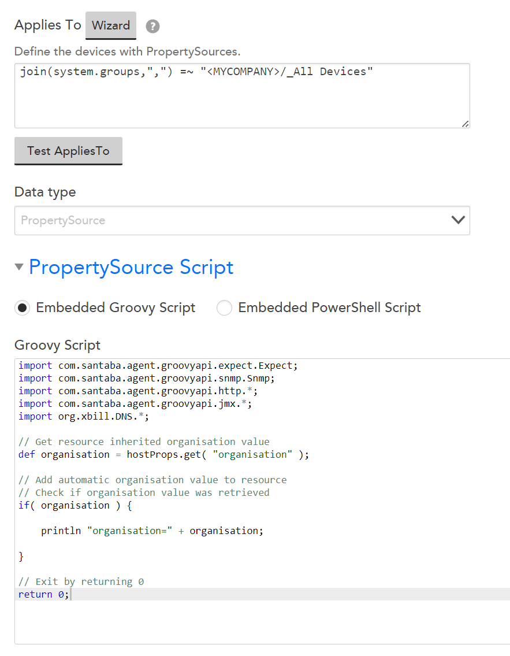Open the Data type PropertySource dropdown
This screenshot has height=656, width=510.
242,220
